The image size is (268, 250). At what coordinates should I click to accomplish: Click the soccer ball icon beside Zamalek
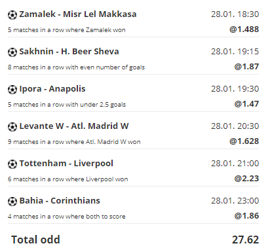point(12,15)
